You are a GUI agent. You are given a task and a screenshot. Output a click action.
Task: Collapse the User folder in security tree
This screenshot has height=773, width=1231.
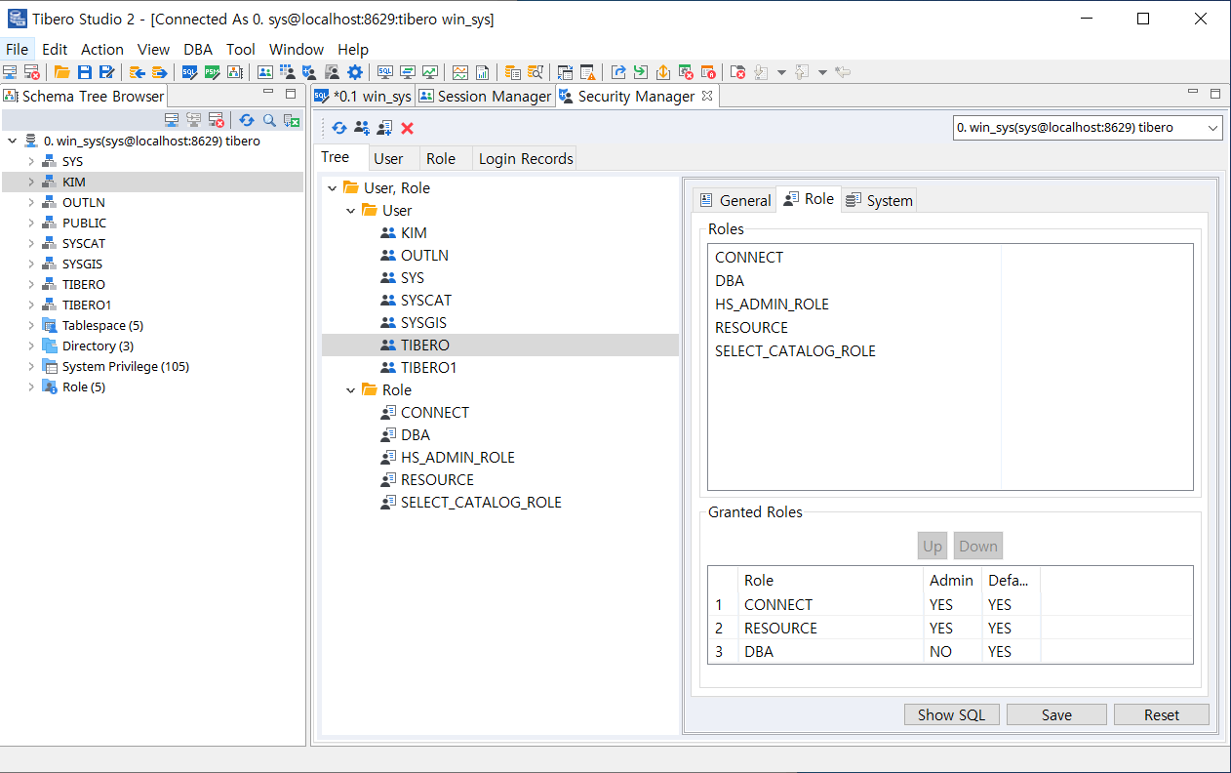pos(351,211)
